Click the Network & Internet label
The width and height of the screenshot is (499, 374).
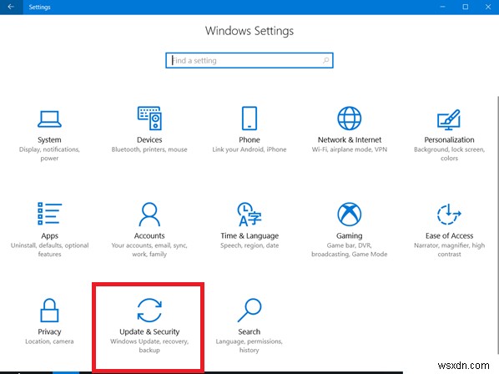click(349, 139)
